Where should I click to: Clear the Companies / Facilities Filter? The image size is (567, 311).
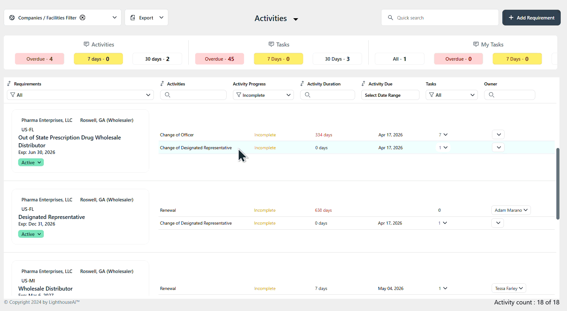83,18
